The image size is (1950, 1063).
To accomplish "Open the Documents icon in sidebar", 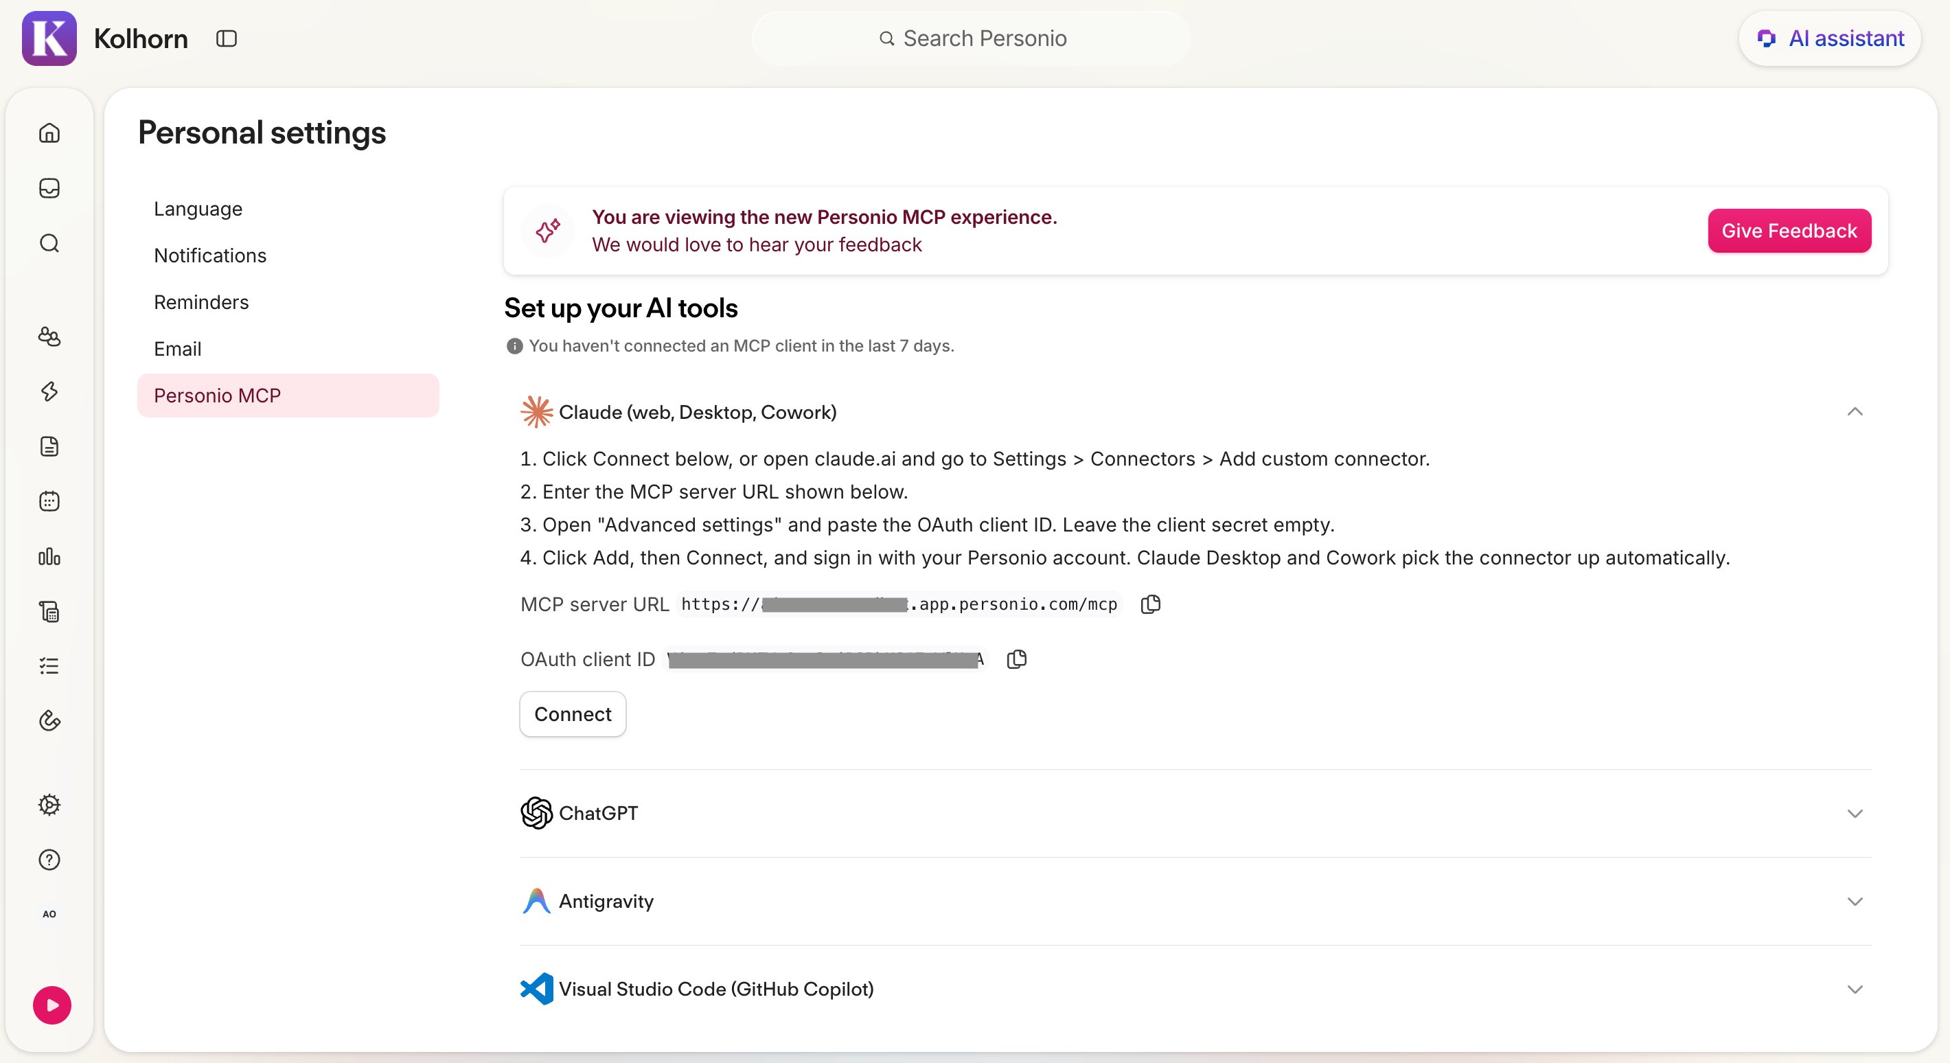I will tap(49, 447).
